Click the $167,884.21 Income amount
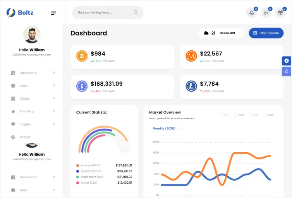 click(x=124, y=165)
